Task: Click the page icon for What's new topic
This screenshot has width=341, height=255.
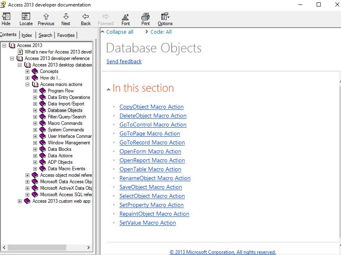Action: tap(20, 52)
